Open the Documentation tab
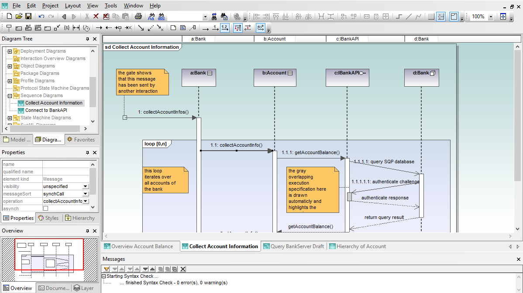Screen dimensions: 523x293 click(x=54, y=288)
